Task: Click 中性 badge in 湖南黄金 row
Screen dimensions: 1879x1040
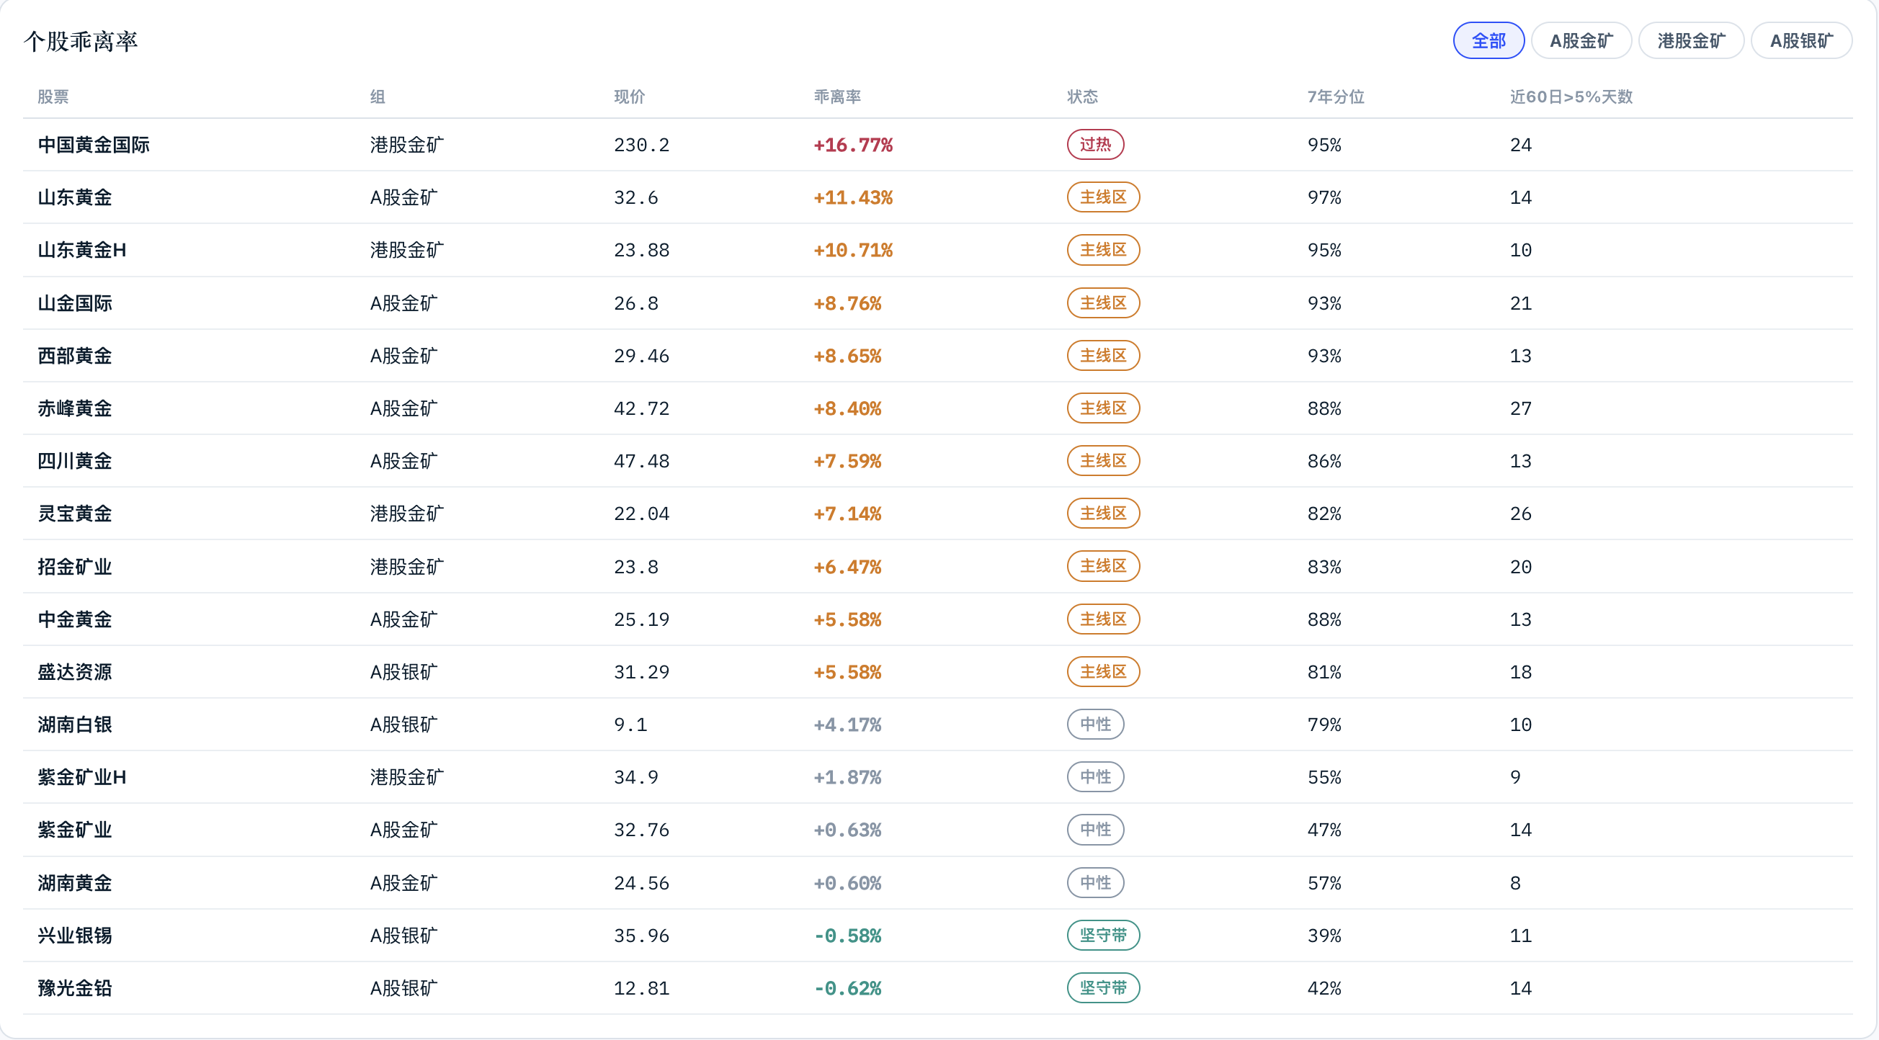Action: click(x=1096, y=883)
